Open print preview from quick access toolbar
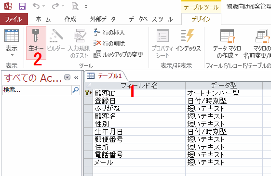The height and width of the screenshot is (176, 271). pos(75,7)
